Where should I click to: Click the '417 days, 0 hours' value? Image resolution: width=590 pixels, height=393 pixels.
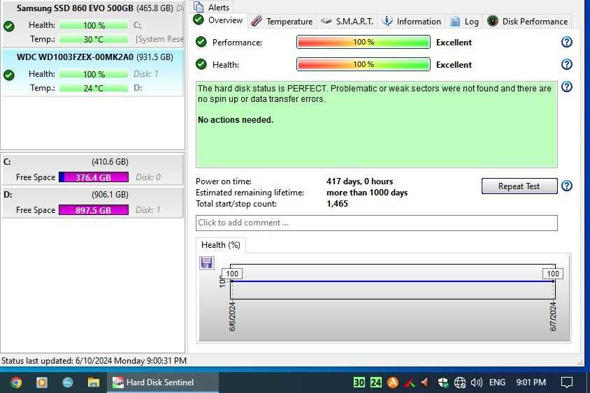coord(360,181)
